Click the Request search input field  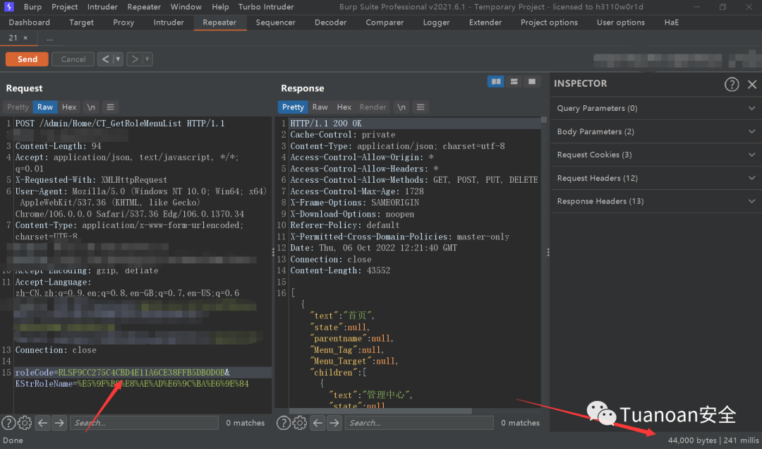144,423
